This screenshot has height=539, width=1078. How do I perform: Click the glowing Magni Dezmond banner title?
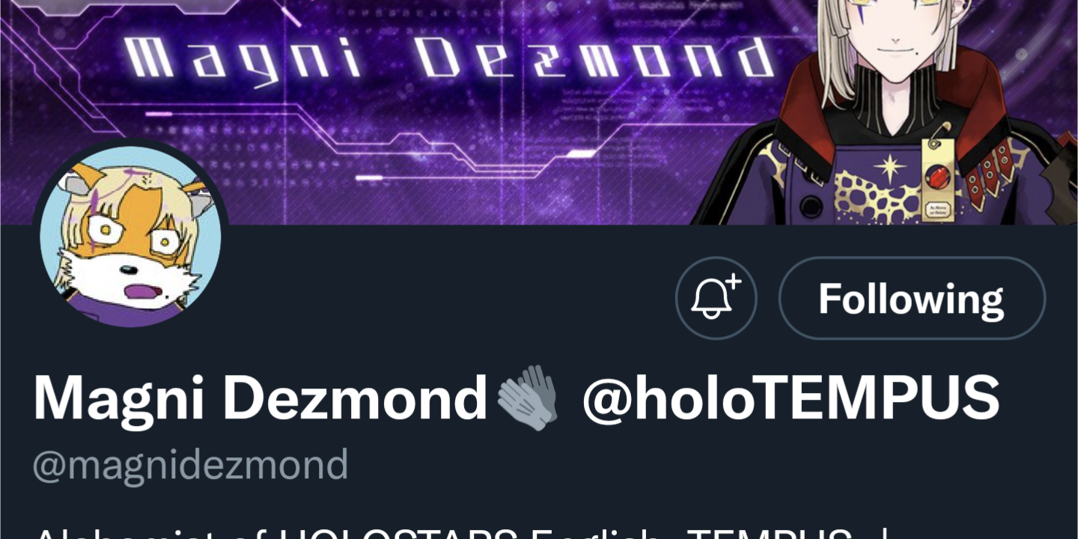tap(448, 59)
